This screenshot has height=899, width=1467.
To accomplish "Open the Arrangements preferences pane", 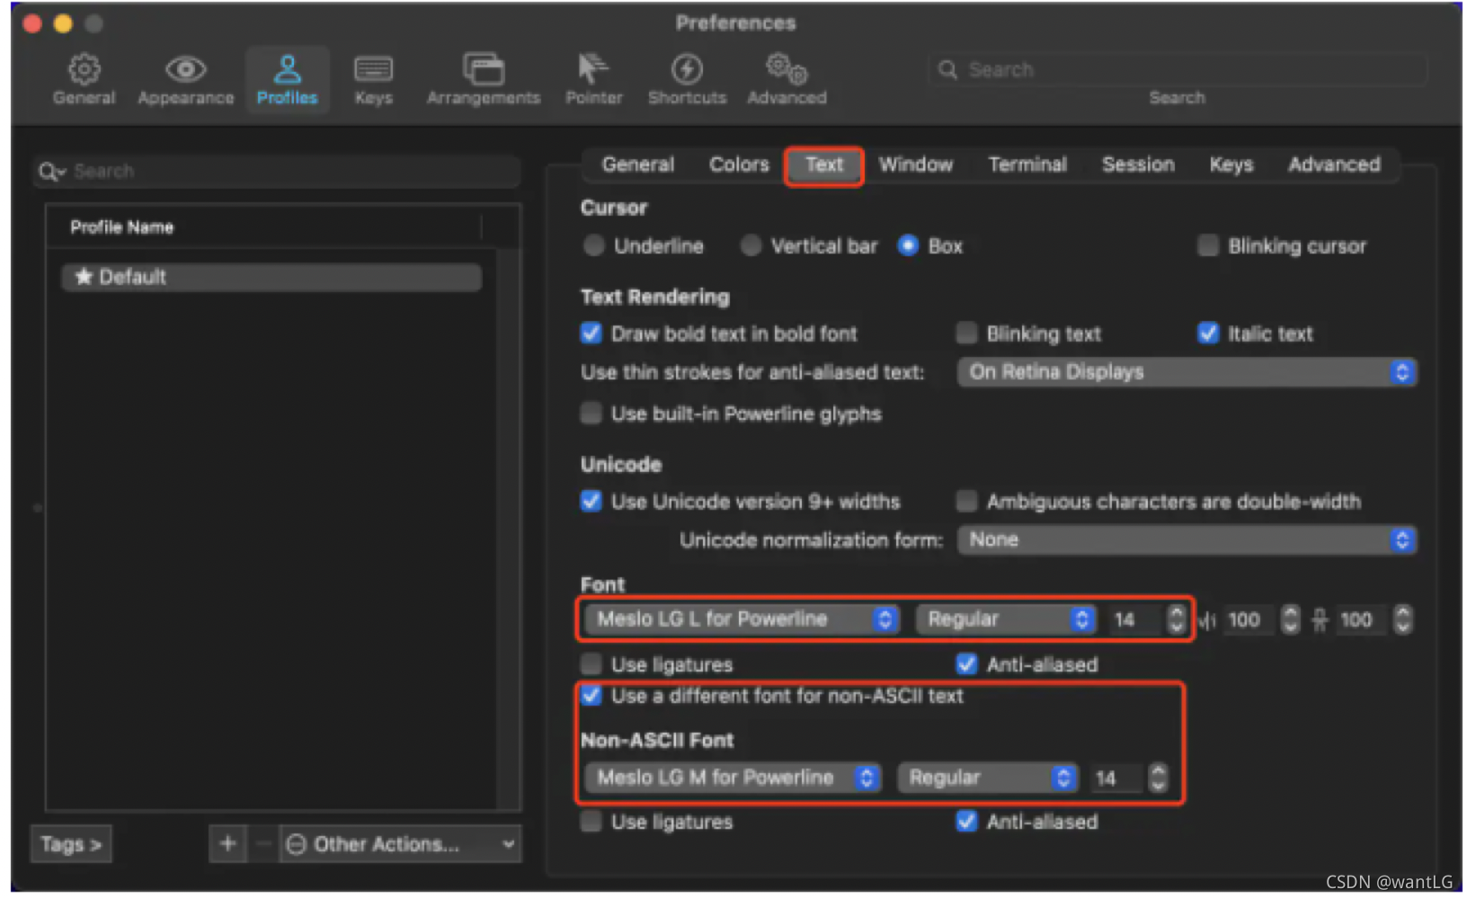I will (484, 79).
